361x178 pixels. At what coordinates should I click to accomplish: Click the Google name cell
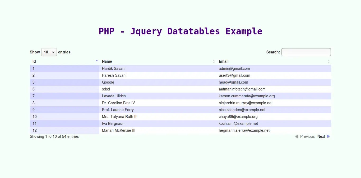(108, 82)
